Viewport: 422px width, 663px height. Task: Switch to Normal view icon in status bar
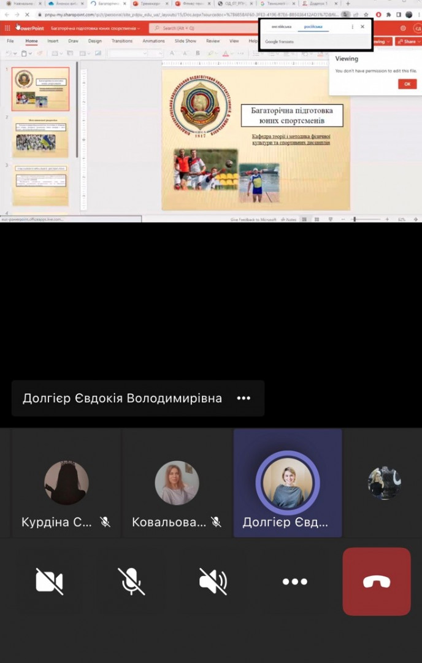tap(304, 219)
